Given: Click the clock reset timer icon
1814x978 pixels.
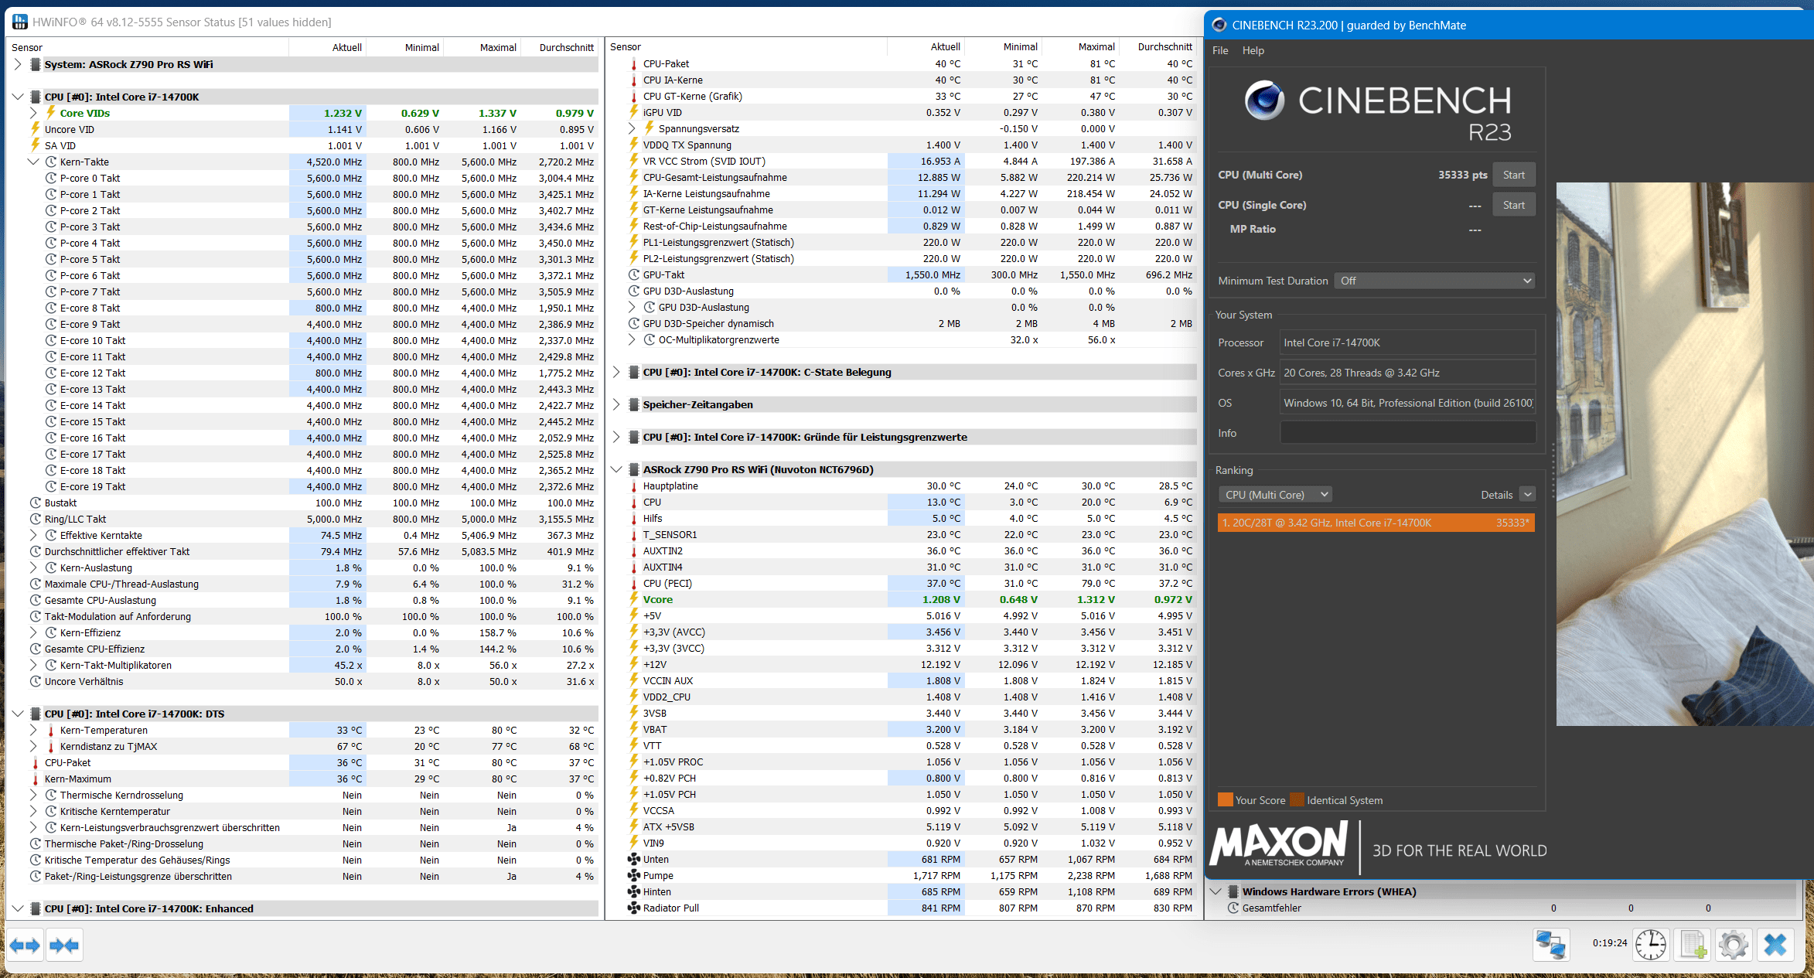Looking at the screenshot, I should [1650, 944].
